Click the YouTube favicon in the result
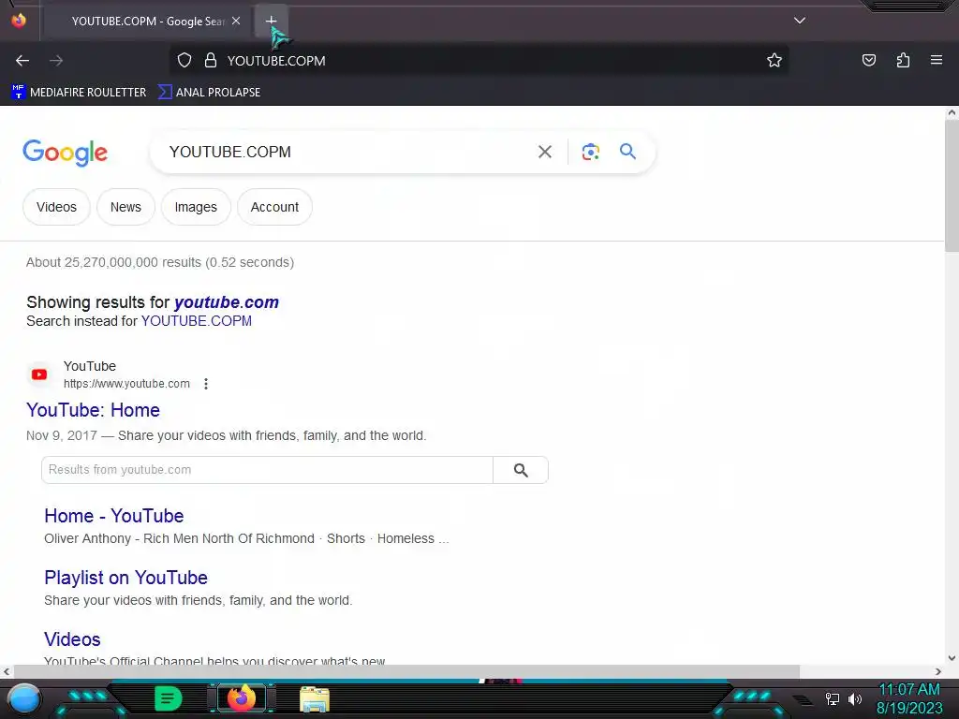Image resolution: width=959 pixels, height=719 pixels. pyautogui.click(x=39, y=374)
